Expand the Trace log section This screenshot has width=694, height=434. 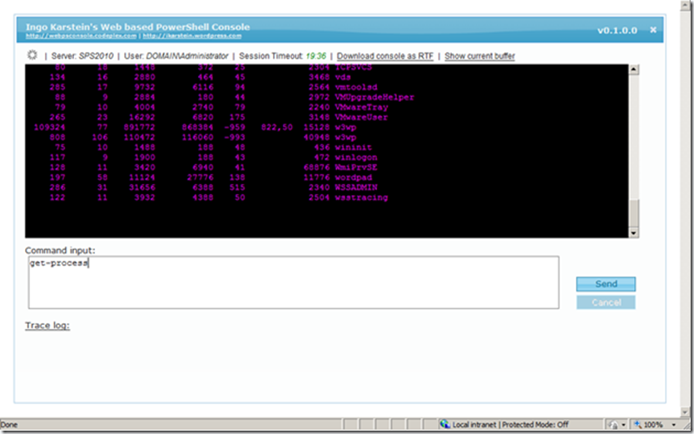pyautogui.click(x=47, y=326)
